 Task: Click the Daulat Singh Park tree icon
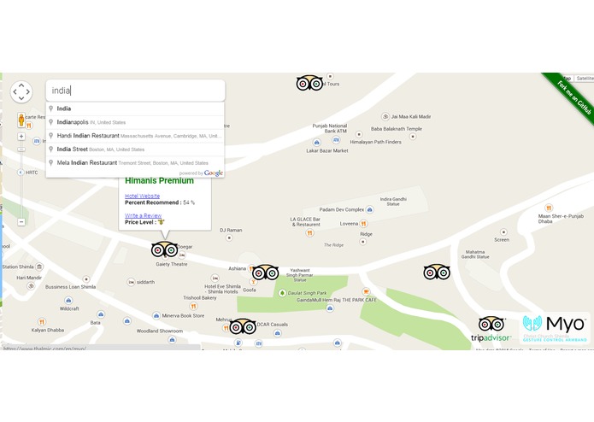[x=282, y=293]
